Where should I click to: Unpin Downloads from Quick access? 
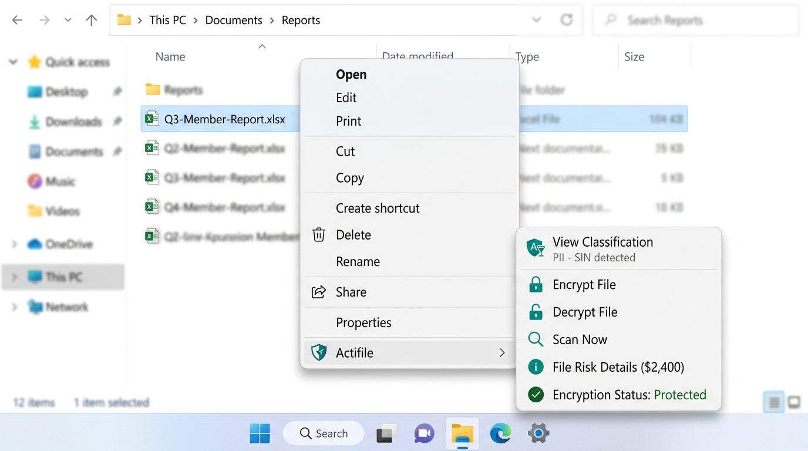point(117,122)
